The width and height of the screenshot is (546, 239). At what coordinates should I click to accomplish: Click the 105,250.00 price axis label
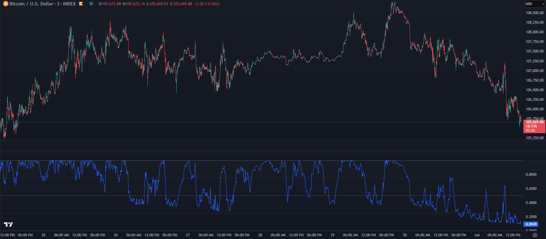(x=535, y=138)
